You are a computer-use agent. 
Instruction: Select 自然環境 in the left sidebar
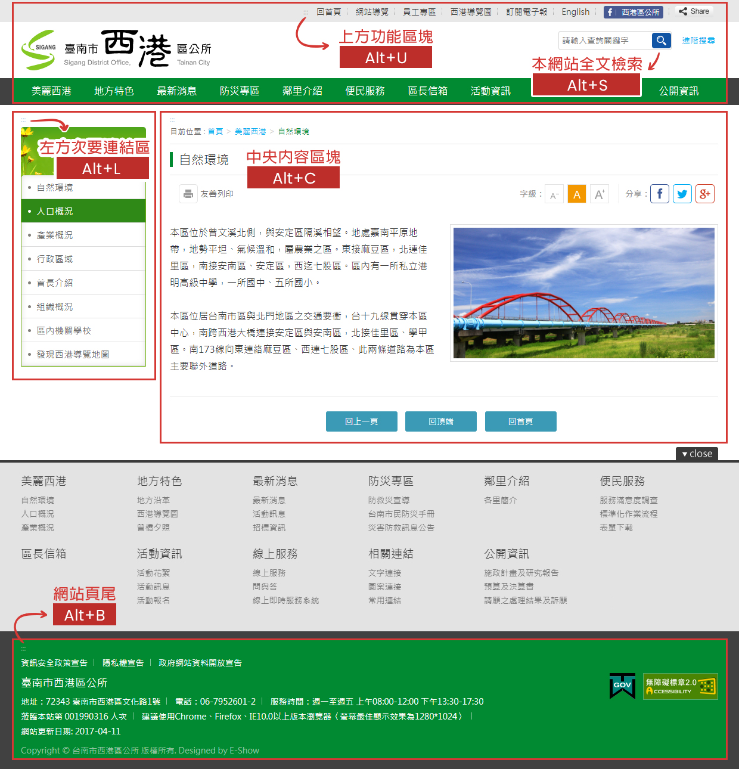point(83,188)
